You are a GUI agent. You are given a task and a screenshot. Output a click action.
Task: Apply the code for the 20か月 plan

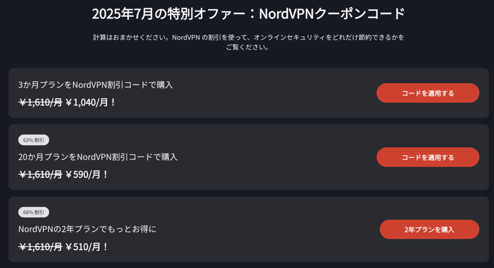tap(428, 157)
